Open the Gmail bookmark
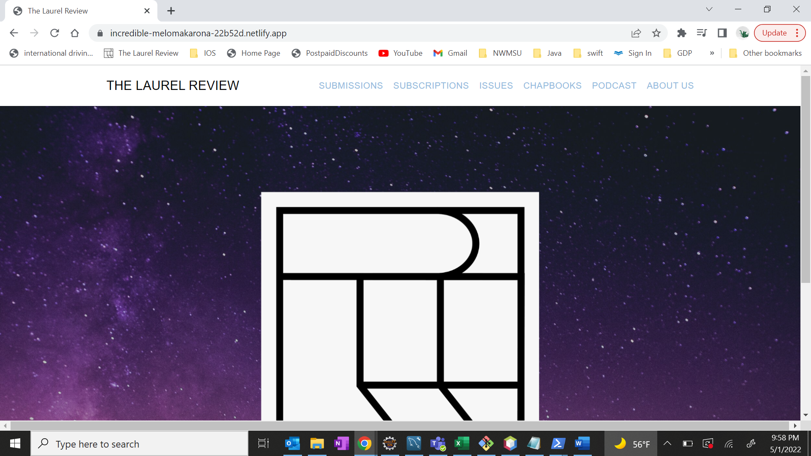The image size is (811, 456). (x=450, y=53)
